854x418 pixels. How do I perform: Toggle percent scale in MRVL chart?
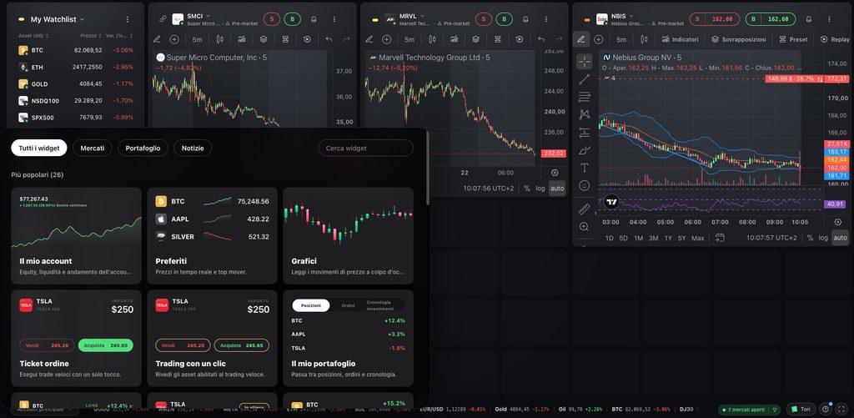(527, 188)
